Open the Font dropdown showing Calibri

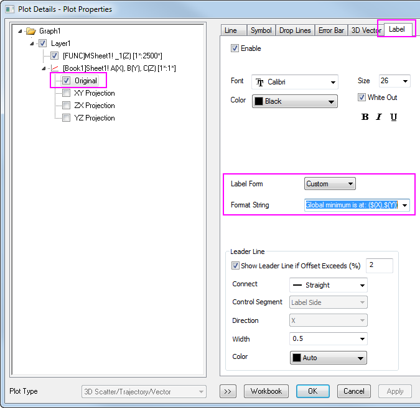point(295,82)
